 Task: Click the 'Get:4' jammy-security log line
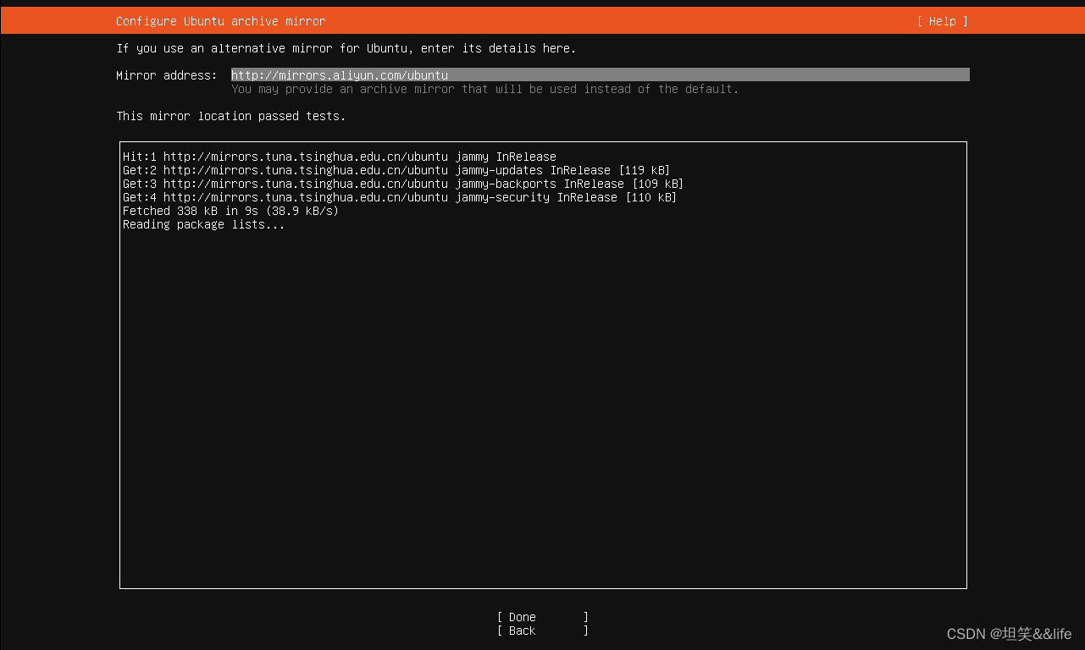point(400,197)
